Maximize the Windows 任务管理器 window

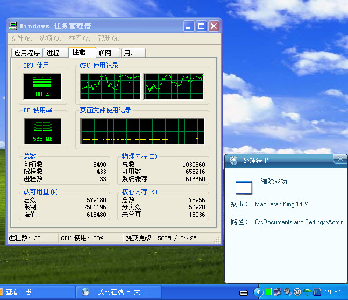pyautogui.click(x=201, y=26)
